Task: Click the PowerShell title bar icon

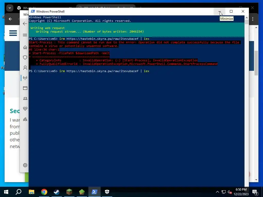Action: pos(33,11)
